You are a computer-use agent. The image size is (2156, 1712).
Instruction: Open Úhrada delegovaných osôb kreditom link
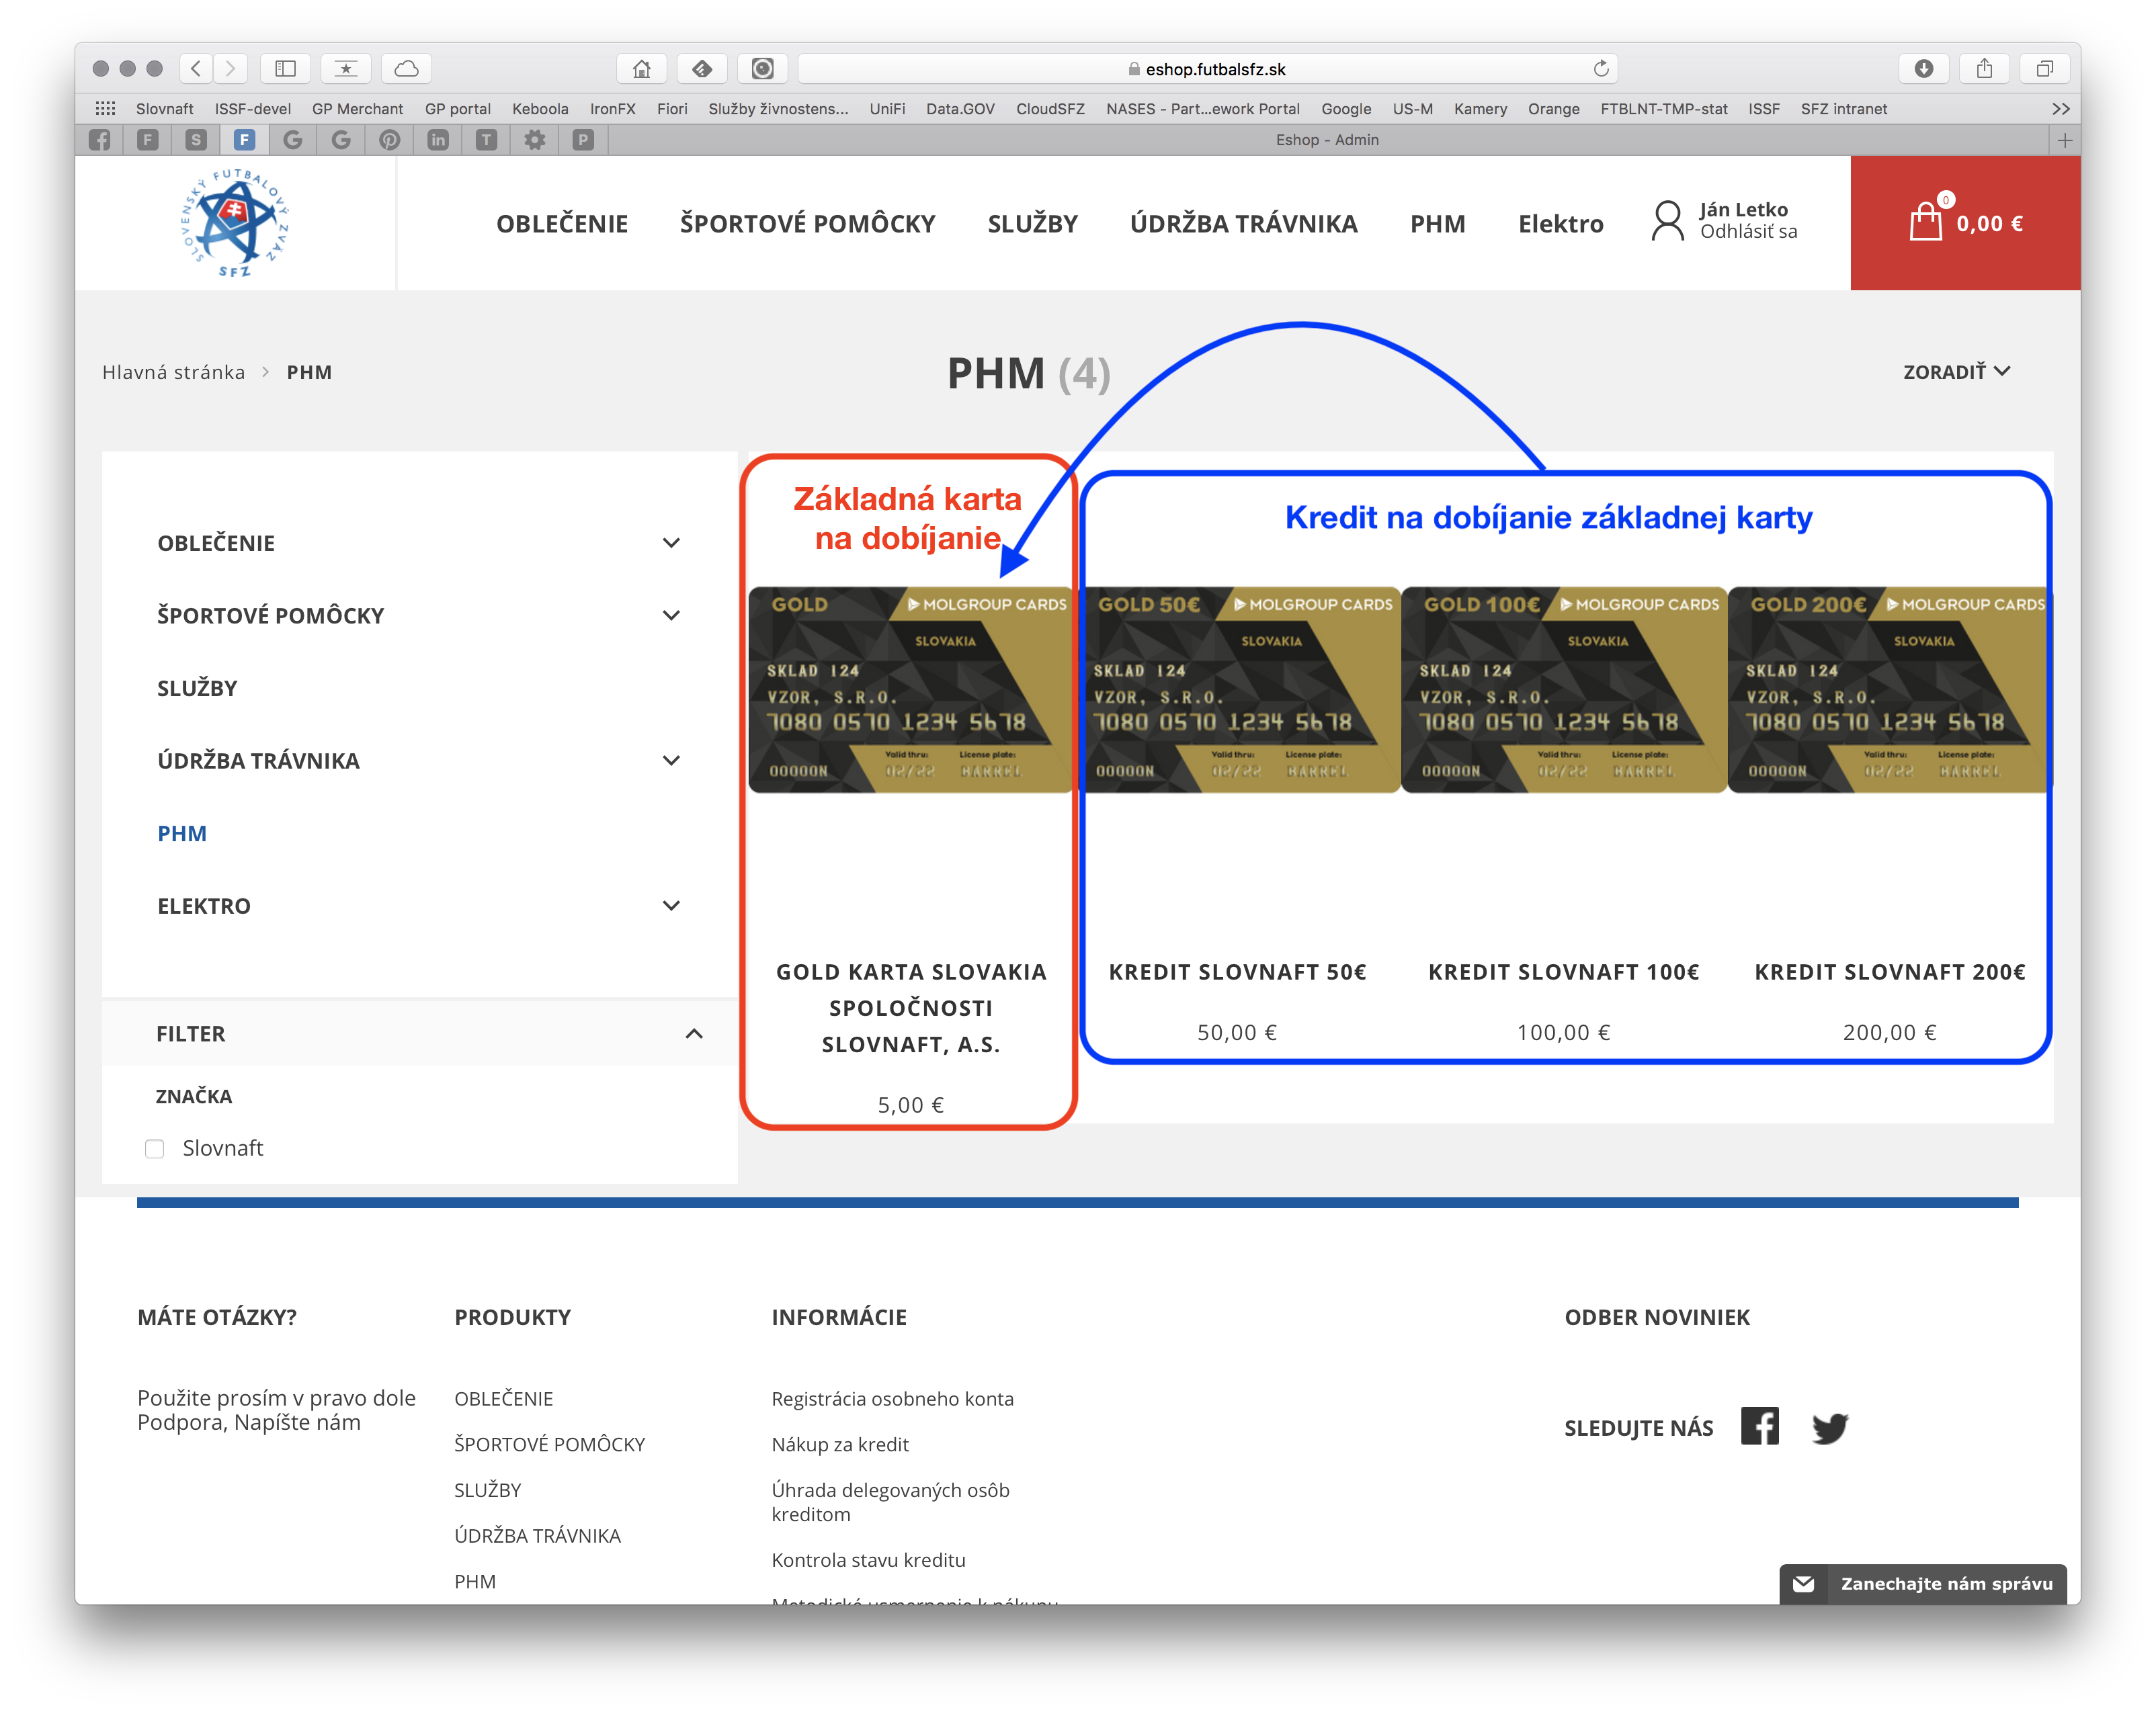pyautogui.click(x=890, y=1502)
